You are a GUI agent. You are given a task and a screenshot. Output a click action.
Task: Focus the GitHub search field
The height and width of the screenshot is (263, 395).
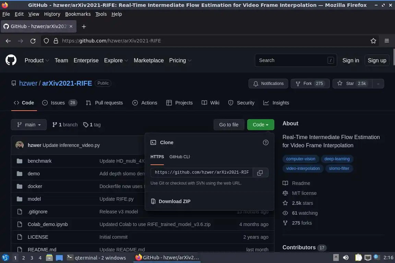click(296, 60)
